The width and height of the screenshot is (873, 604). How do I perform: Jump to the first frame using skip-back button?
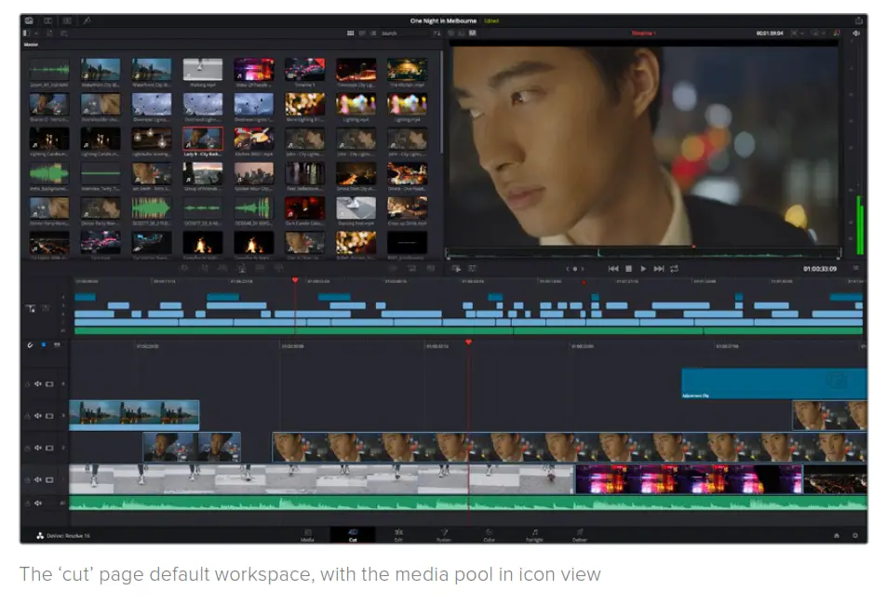tap(613, 269)
